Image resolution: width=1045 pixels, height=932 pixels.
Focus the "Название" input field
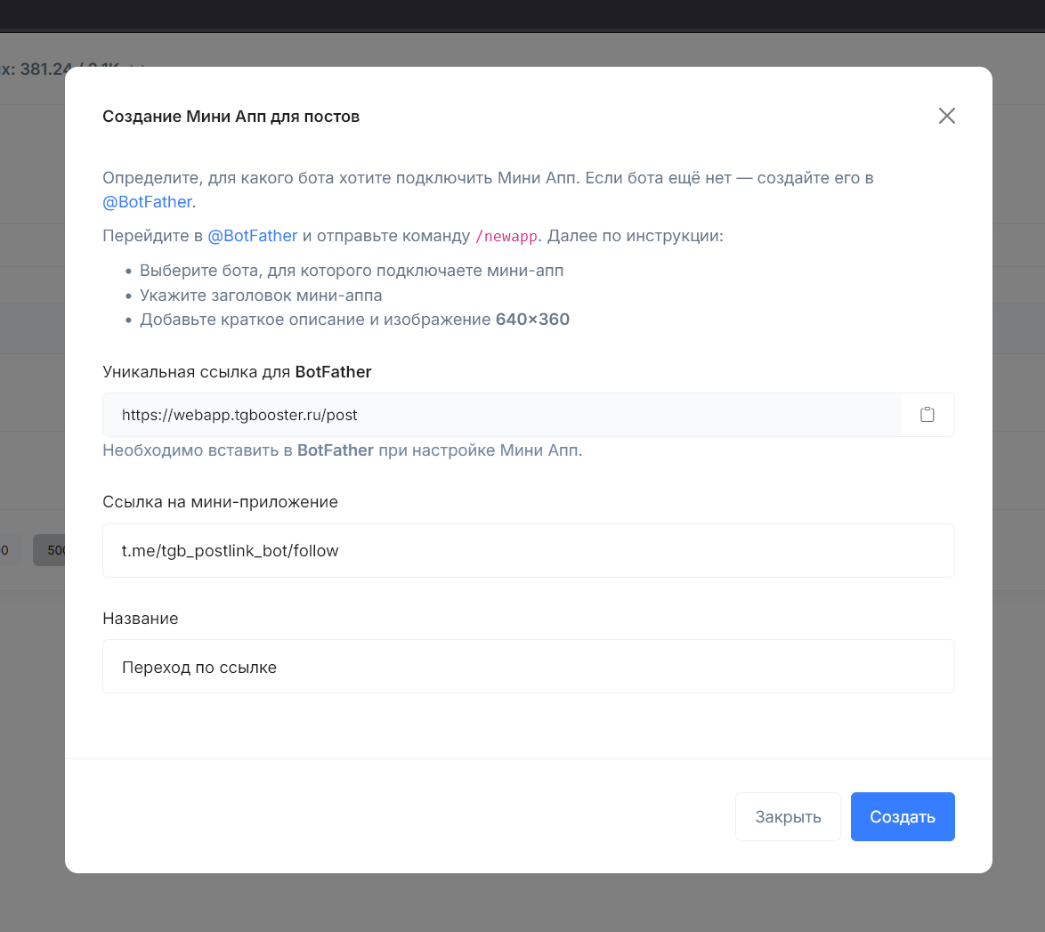pos(529,667)
